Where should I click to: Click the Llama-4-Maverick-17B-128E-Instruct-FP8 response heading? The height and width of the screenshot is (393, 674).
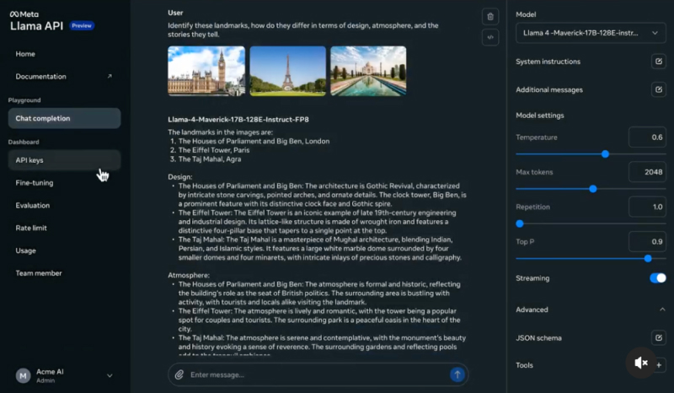click(238, 120)
